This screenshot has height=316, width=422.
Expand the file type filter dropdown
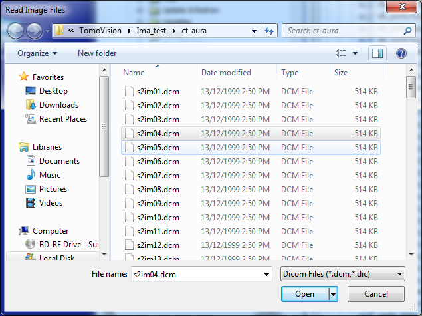tap(399, 273)
